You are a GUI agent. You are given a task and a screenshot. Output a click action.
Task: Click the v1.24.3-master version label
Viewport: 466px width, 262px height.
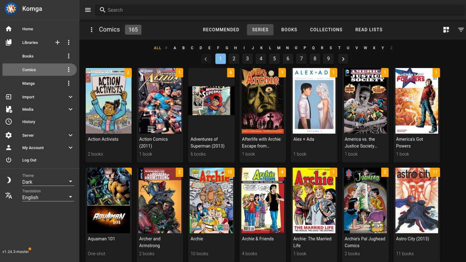(15, 252)
